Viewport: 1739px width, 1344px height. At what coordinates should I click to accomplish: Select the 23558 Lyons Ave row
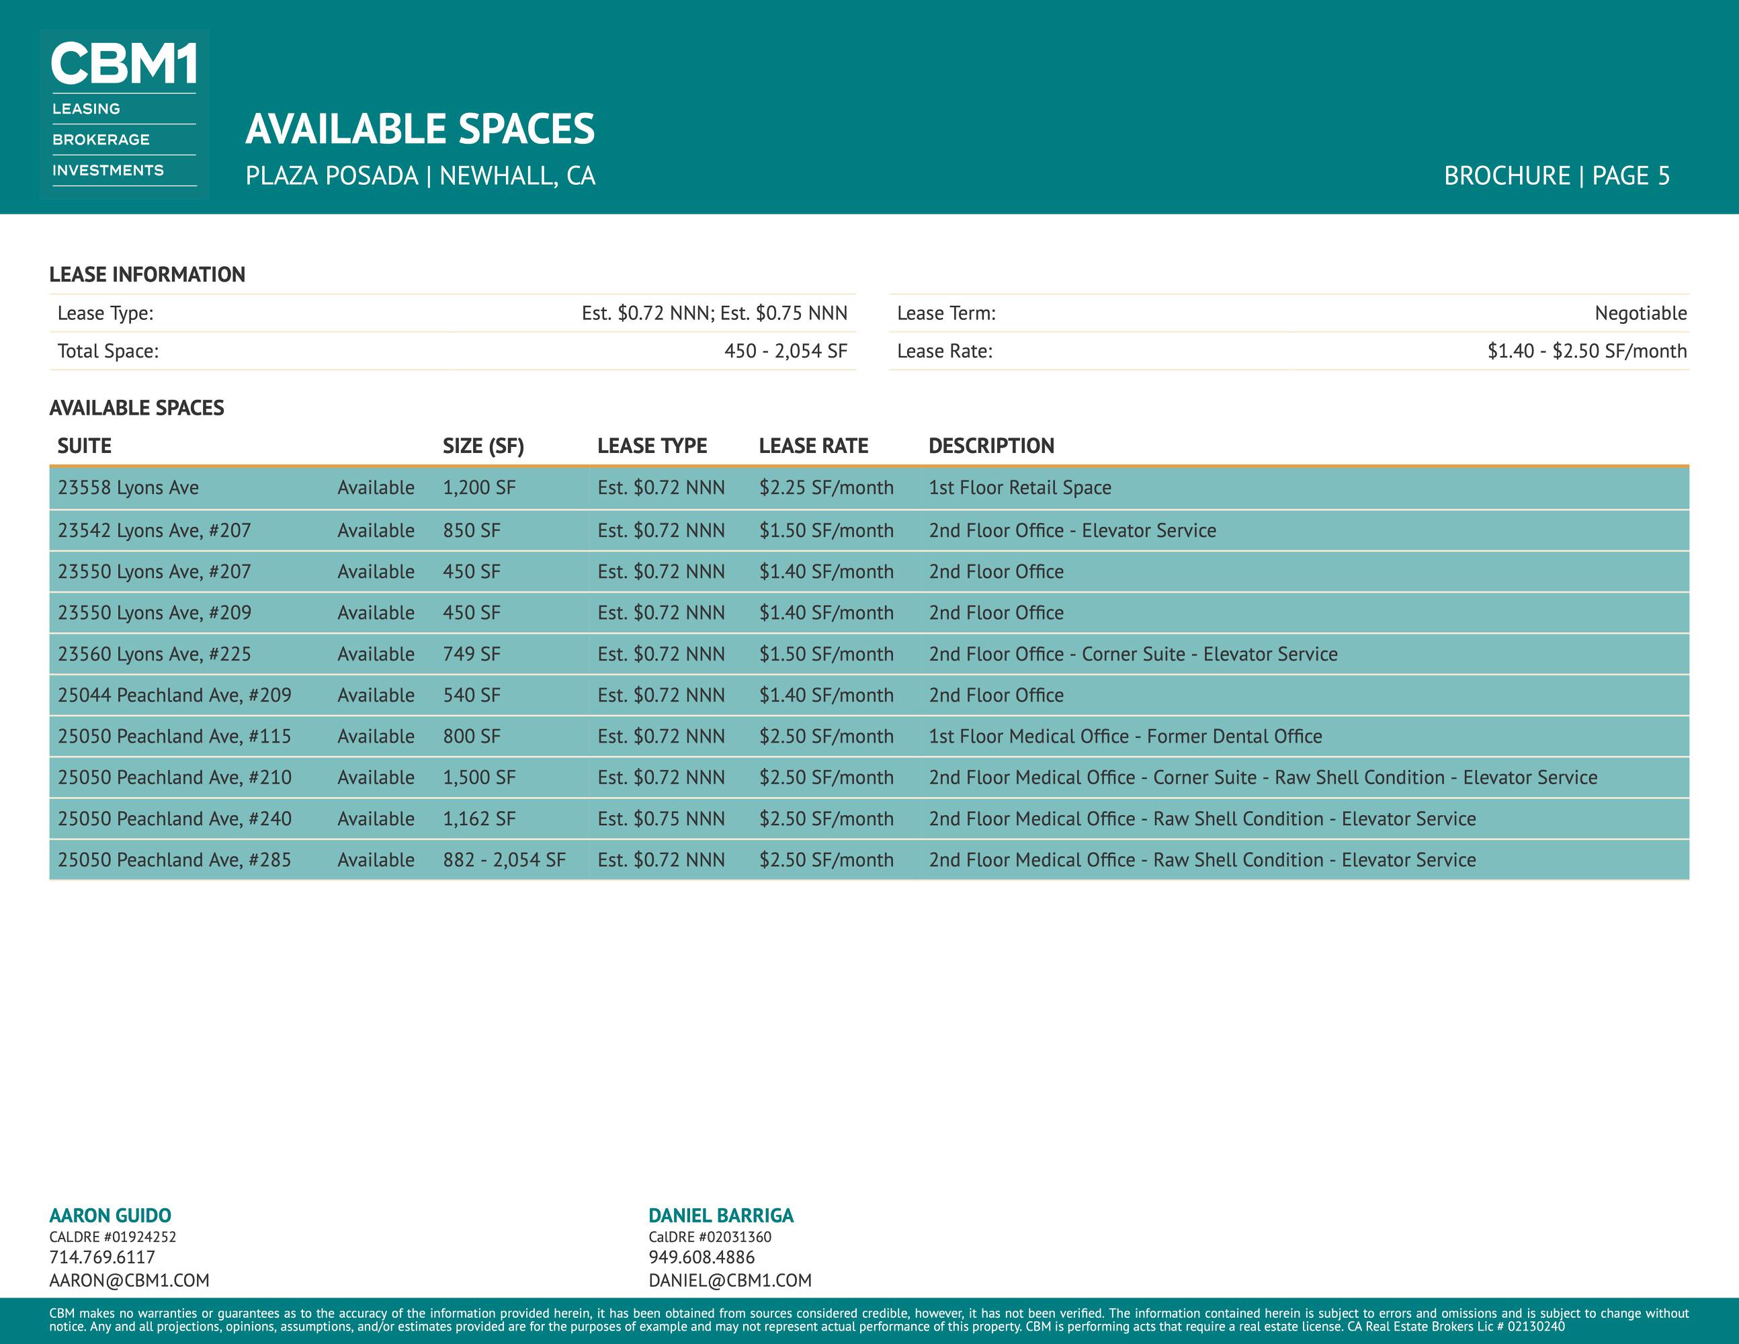pyautogui.click(x=128, y=488)
